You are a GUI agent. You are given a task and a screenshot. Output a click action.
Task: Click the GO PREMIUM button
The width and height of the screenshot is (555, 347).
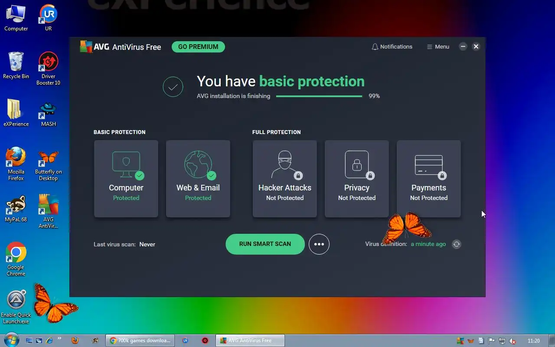coord(198,47)
